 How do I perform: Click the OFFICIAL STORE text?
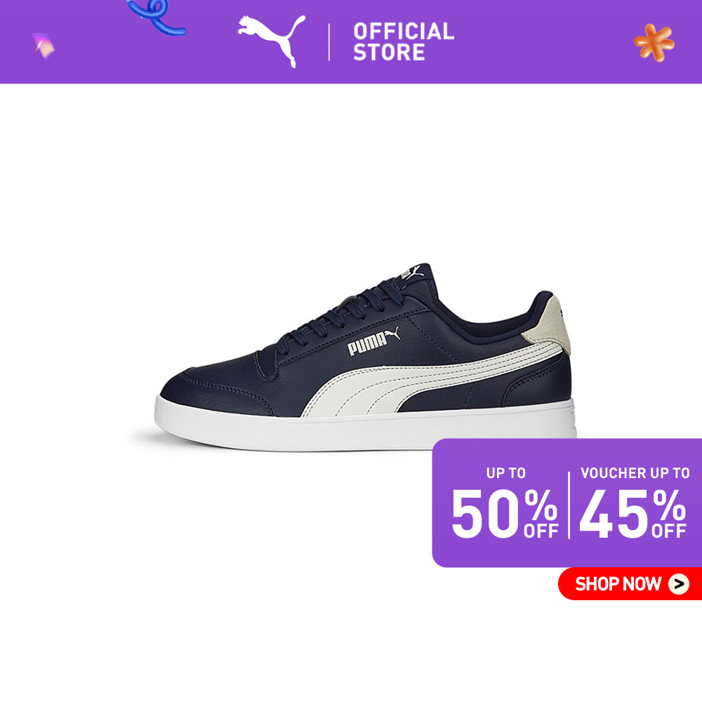coord(404,41)
